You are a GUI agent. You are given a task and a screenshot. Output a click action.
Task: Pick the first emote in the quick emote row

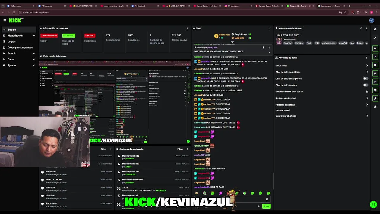pos(197,193)
